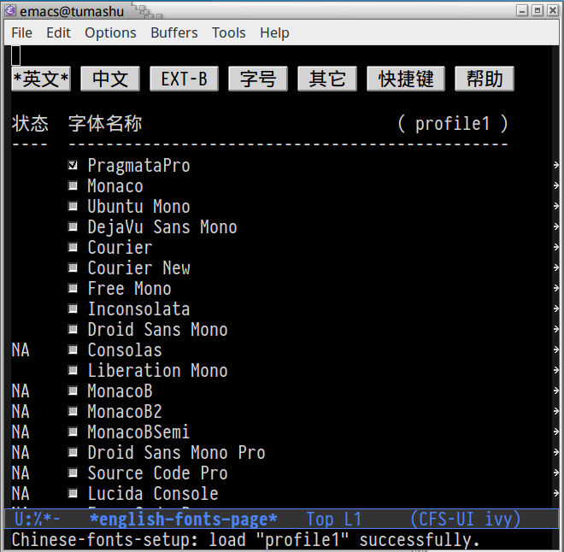Viewport: 564px width, 552px height.
Task: Click the Inconsolata font name
Action: click(138, 309)
